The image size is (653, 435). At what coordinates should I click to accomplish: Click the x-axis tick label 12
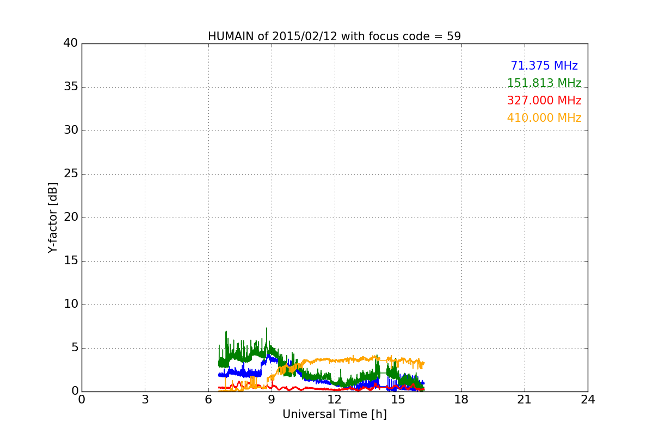pyautogui.click(x=335, y=400)
